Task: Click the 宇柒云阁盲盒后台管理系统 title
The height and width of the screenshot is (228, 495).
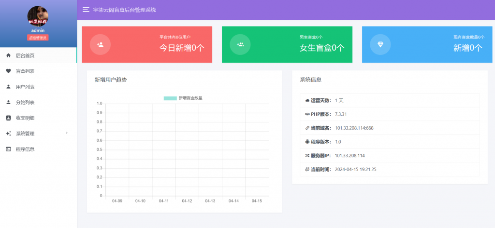Action: click(x=124, y=10)
